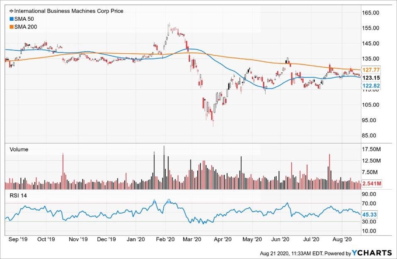397x259 pixels.
Task: Click the tall red volume bar in late October
Action: (63, 171)
